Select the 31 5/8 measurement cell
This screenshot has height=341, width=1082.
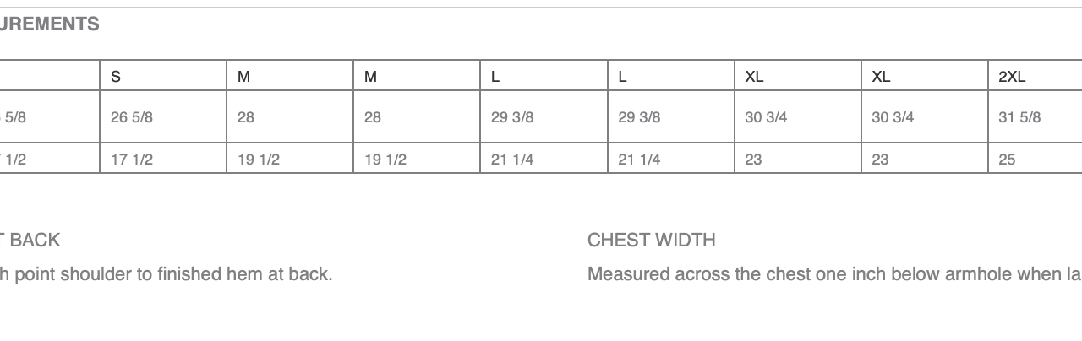(x=1036, y=117)
